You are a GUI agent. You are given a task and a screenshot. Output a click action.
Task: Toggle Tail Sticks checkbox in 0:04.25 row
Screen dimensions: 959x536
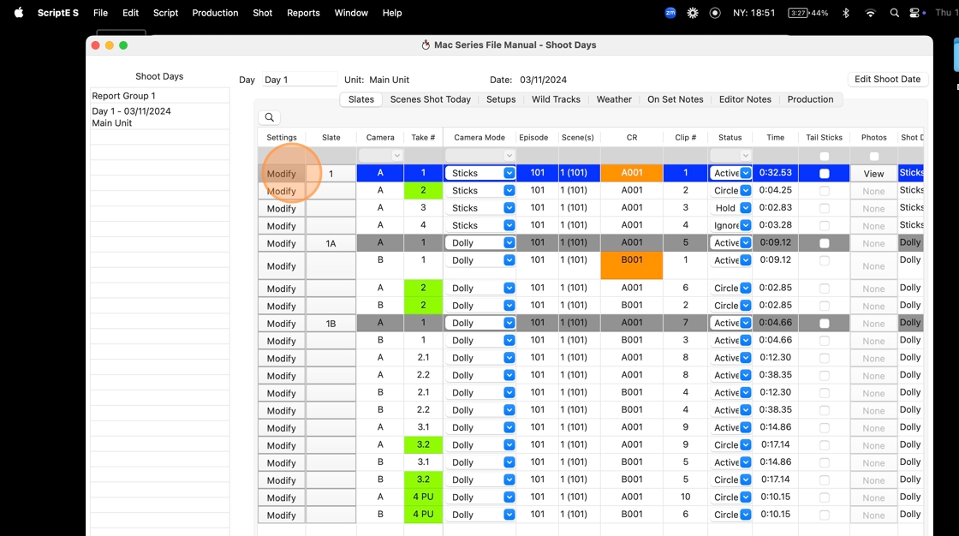[824, 191]
